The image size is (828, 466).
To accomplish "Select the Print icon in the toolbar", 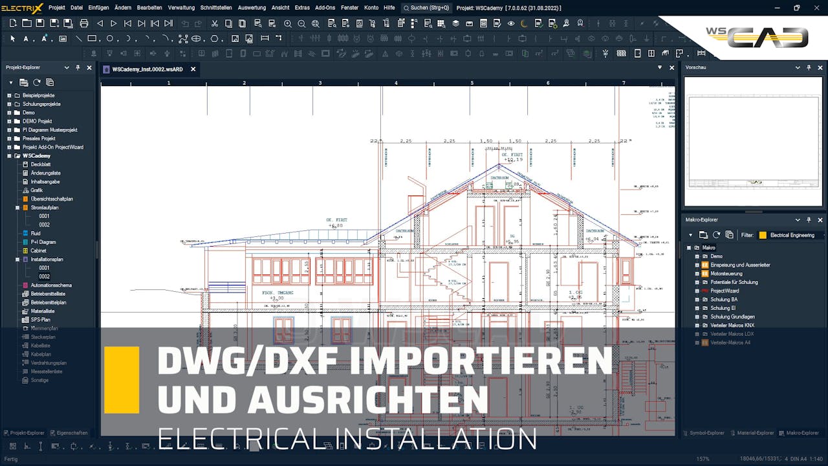I will [85, 22].
